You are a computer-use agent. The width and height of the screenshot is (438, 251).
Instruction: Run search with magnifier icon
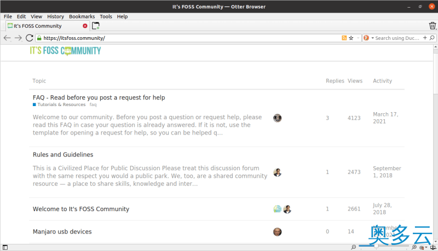click(x=432, y=38)
